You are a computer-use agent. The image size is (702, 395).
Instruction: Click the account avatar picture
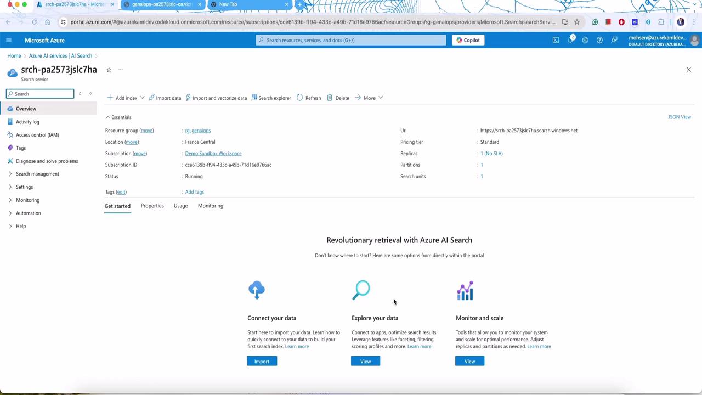coord(695,40)
